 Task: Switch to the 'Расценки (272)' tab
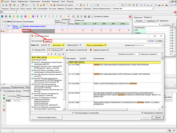tap(38, 50)
